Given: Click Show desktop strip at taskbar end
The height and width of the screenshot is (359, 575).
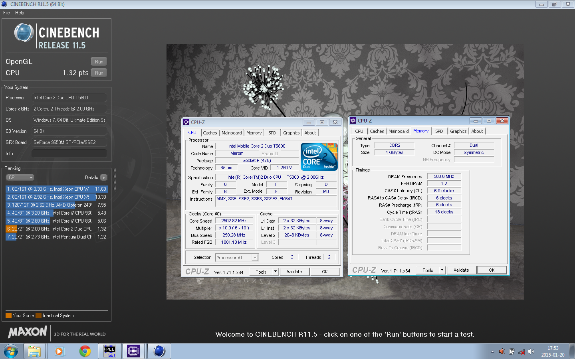Looking at the screenshot, I should tap(572, 351).
